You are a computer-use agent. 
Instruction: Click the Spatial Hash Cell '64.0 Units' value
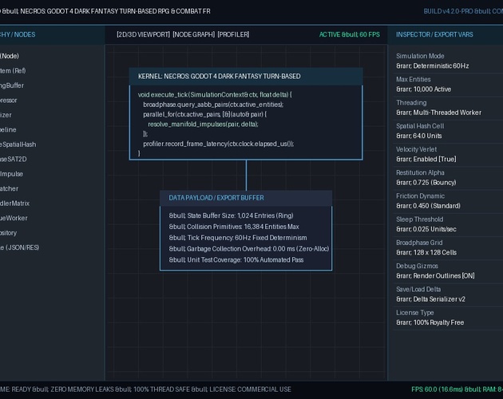(x=418, y=136)
